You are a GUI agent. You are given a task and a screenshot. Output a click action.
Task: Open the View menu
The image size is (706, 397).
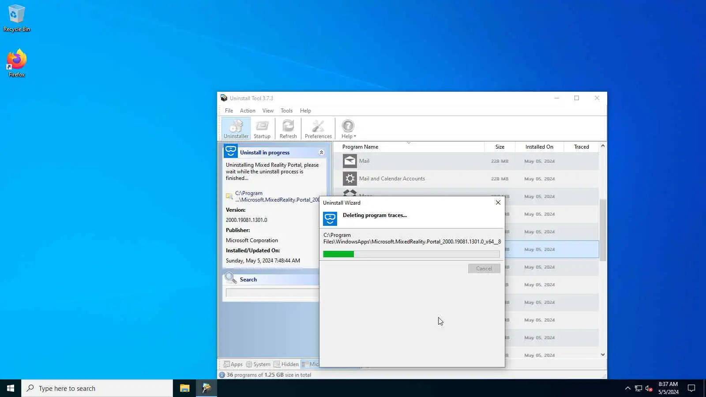[x=268, y=111]
